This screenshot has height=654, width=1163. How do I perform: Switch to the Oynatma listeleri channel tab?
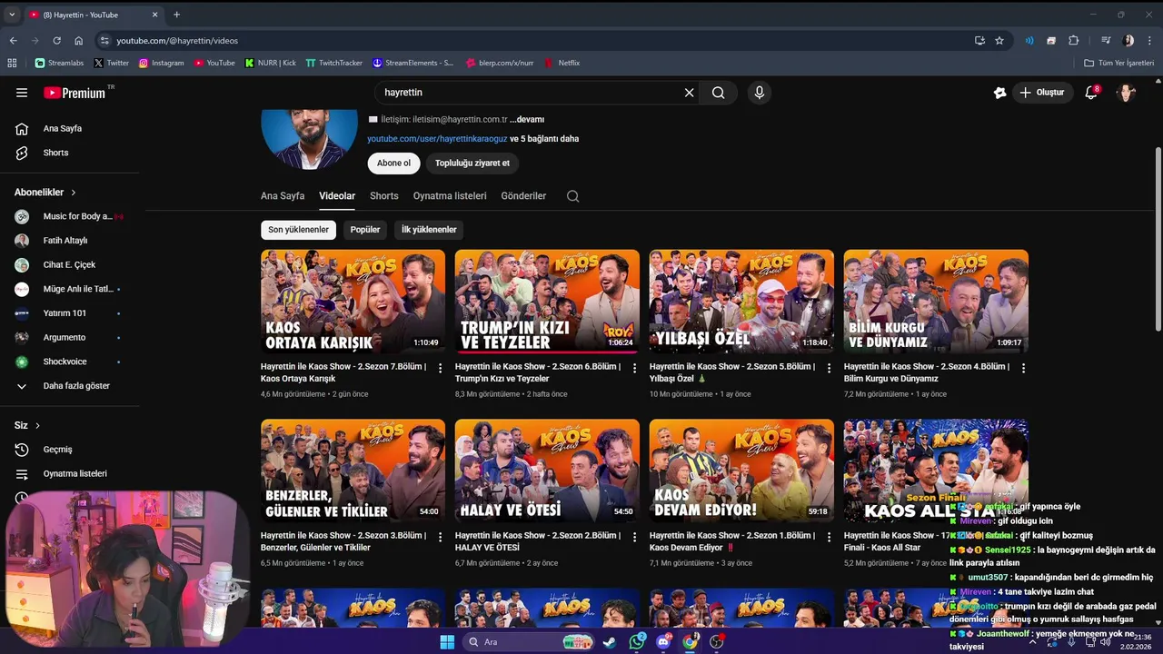450,196
